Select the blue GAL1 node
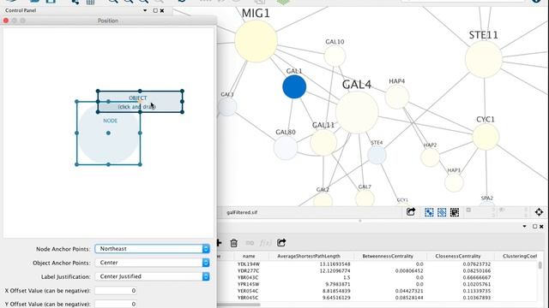Viewport: 549px width, 308px height. [x=294, y=86]
